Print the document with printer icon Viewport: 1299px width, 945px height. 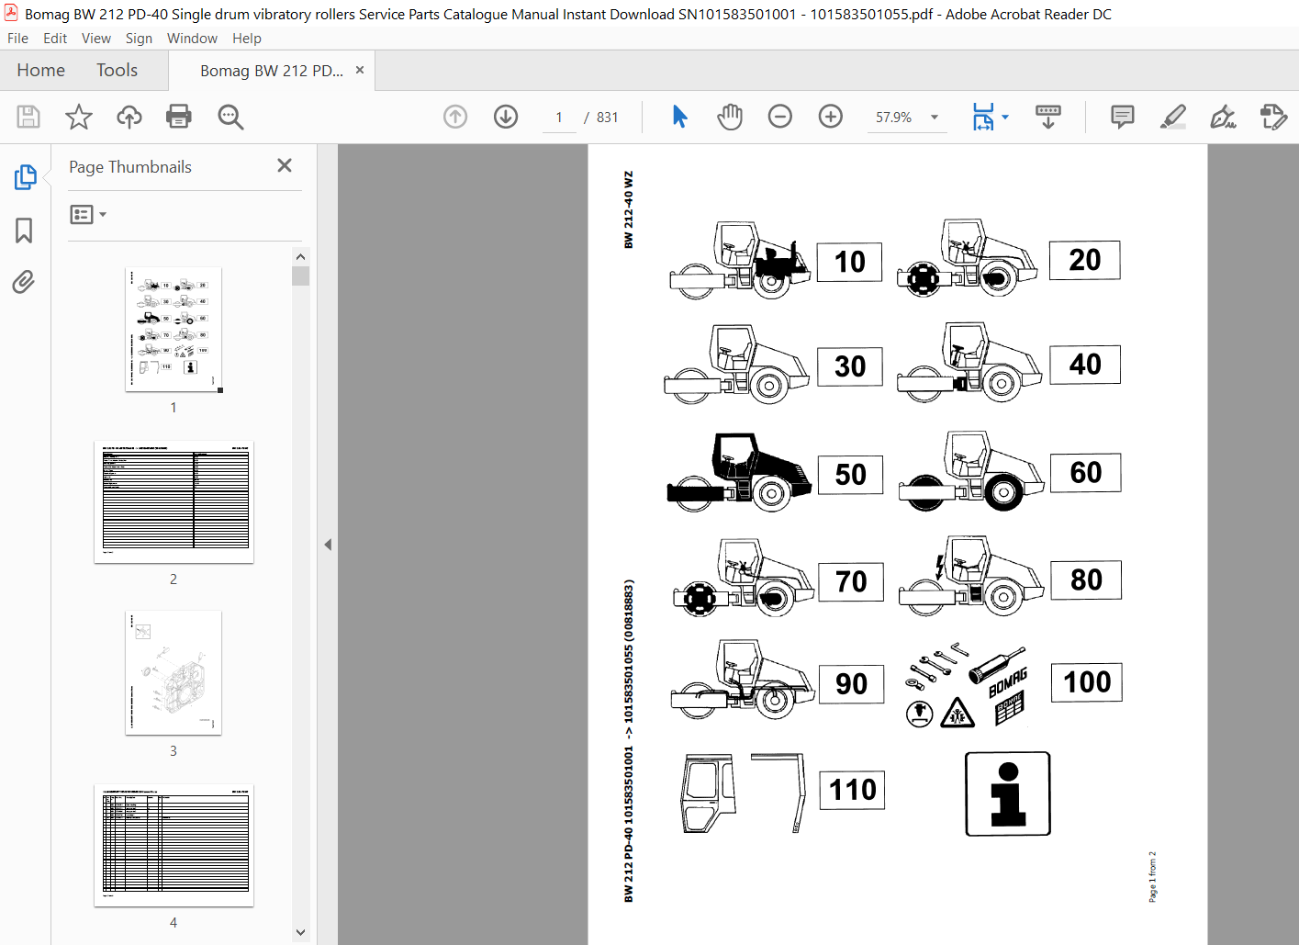click(x=179, y=117)
